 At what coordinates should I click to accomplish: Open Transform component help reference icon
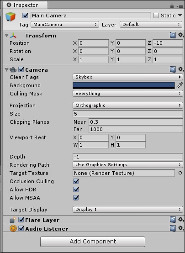tap(173, 35)
